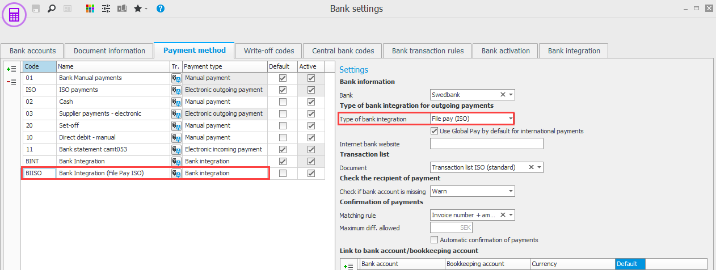Remove the selected payment method row
716x270 pixels.
(11, 82)
